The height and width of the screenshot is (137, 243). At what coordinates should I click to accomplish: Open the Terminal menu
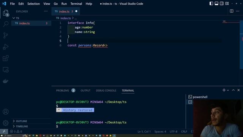(76, 4)
